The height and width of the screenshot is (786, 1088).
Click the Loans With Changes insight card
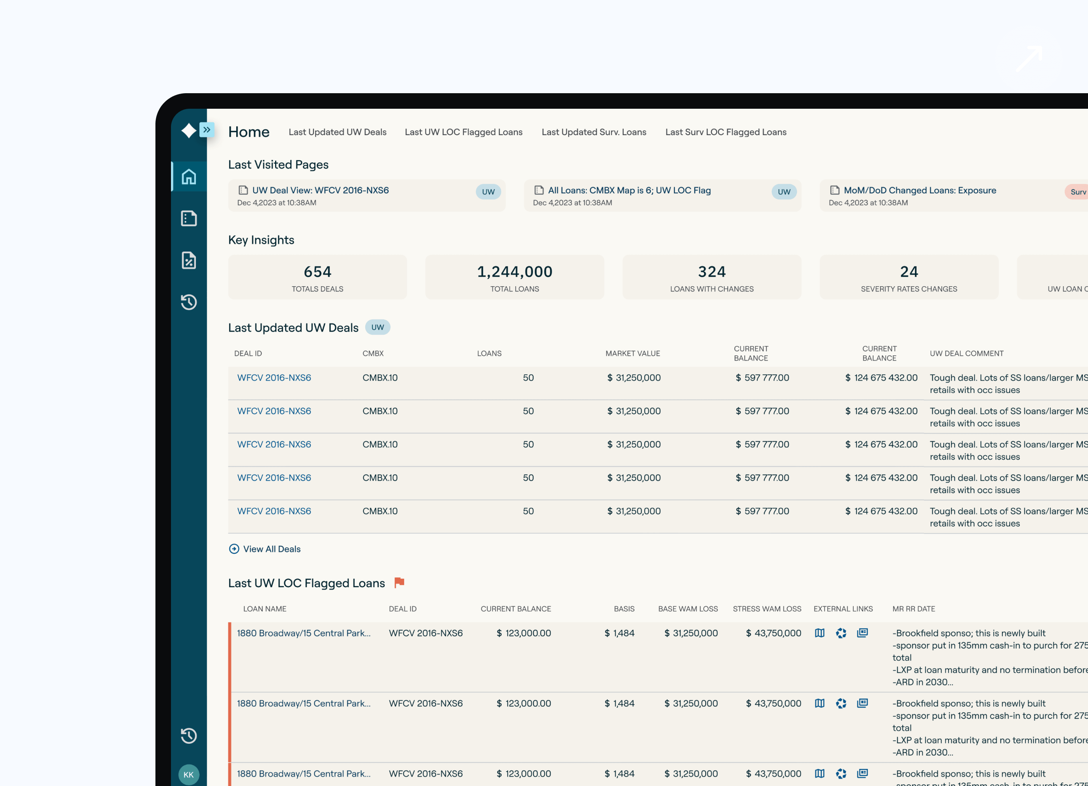pos(711,277)
